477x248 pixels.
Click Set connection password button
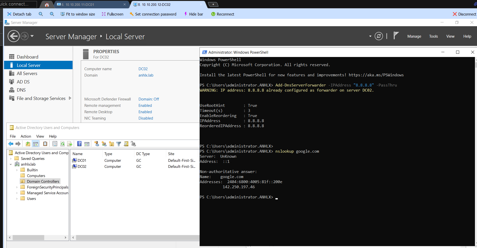(153, 14)
